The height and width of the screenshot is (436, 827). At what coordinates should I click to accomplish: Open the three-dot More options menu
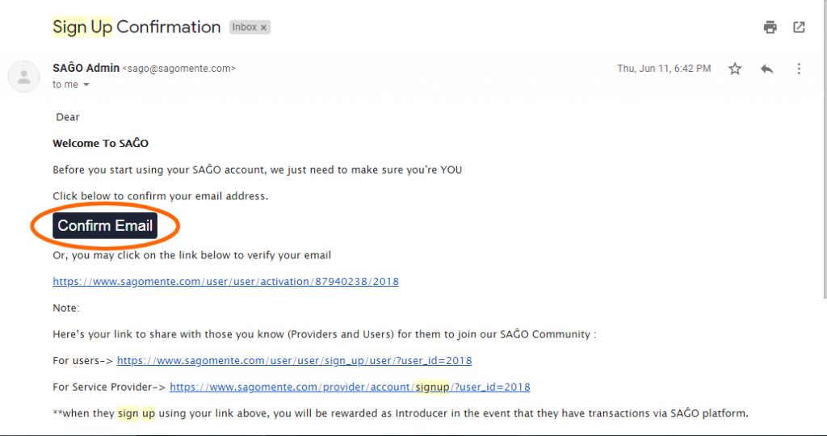click(799, 69)
